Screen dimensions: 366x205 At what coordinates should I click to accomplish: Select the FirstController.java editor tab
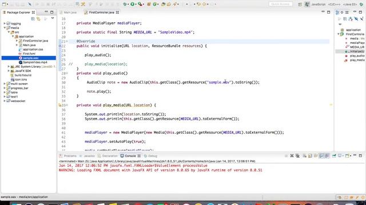[102, 13]
